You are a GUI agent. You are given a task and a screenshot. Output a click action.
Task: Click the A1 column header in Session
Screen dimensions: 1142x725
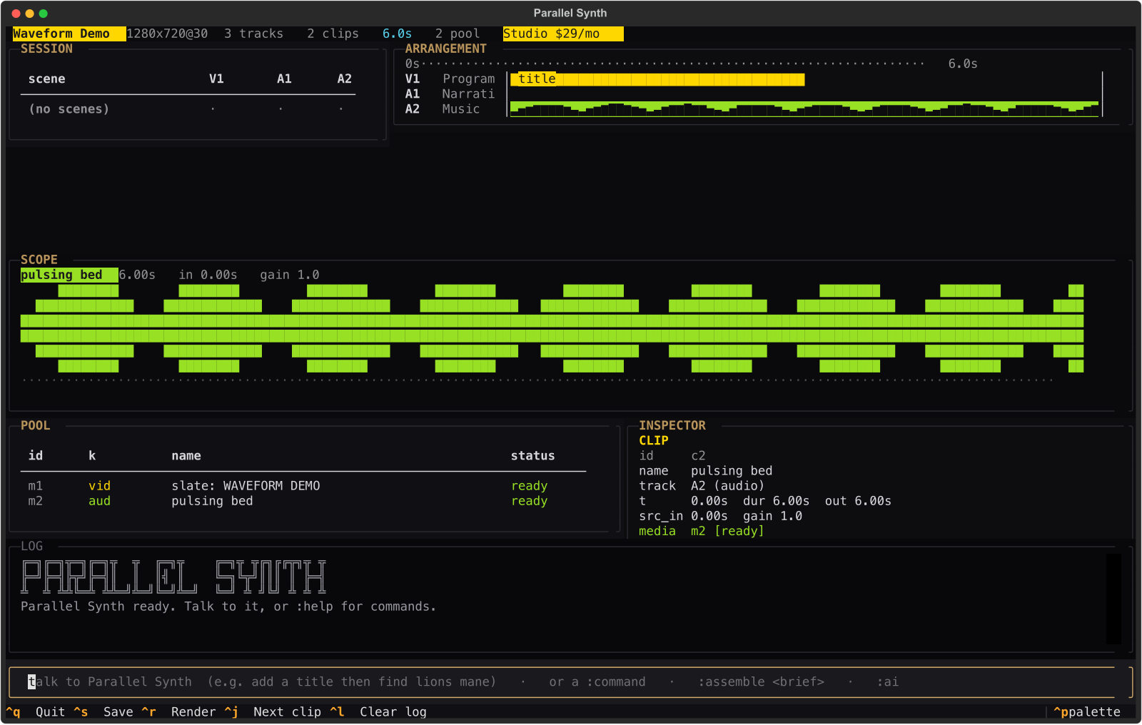point(284,79)
